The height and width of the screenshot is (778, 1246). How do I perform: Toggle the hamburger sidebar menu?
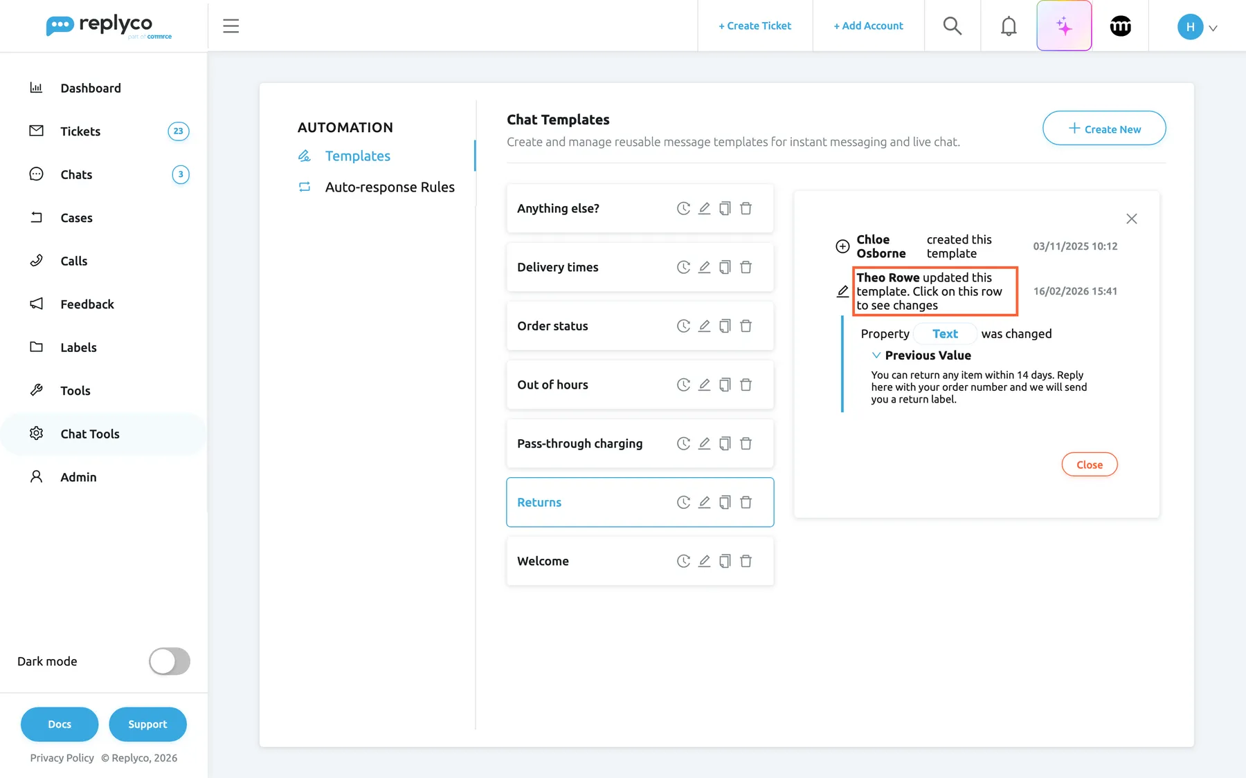(x=231, y=26)
